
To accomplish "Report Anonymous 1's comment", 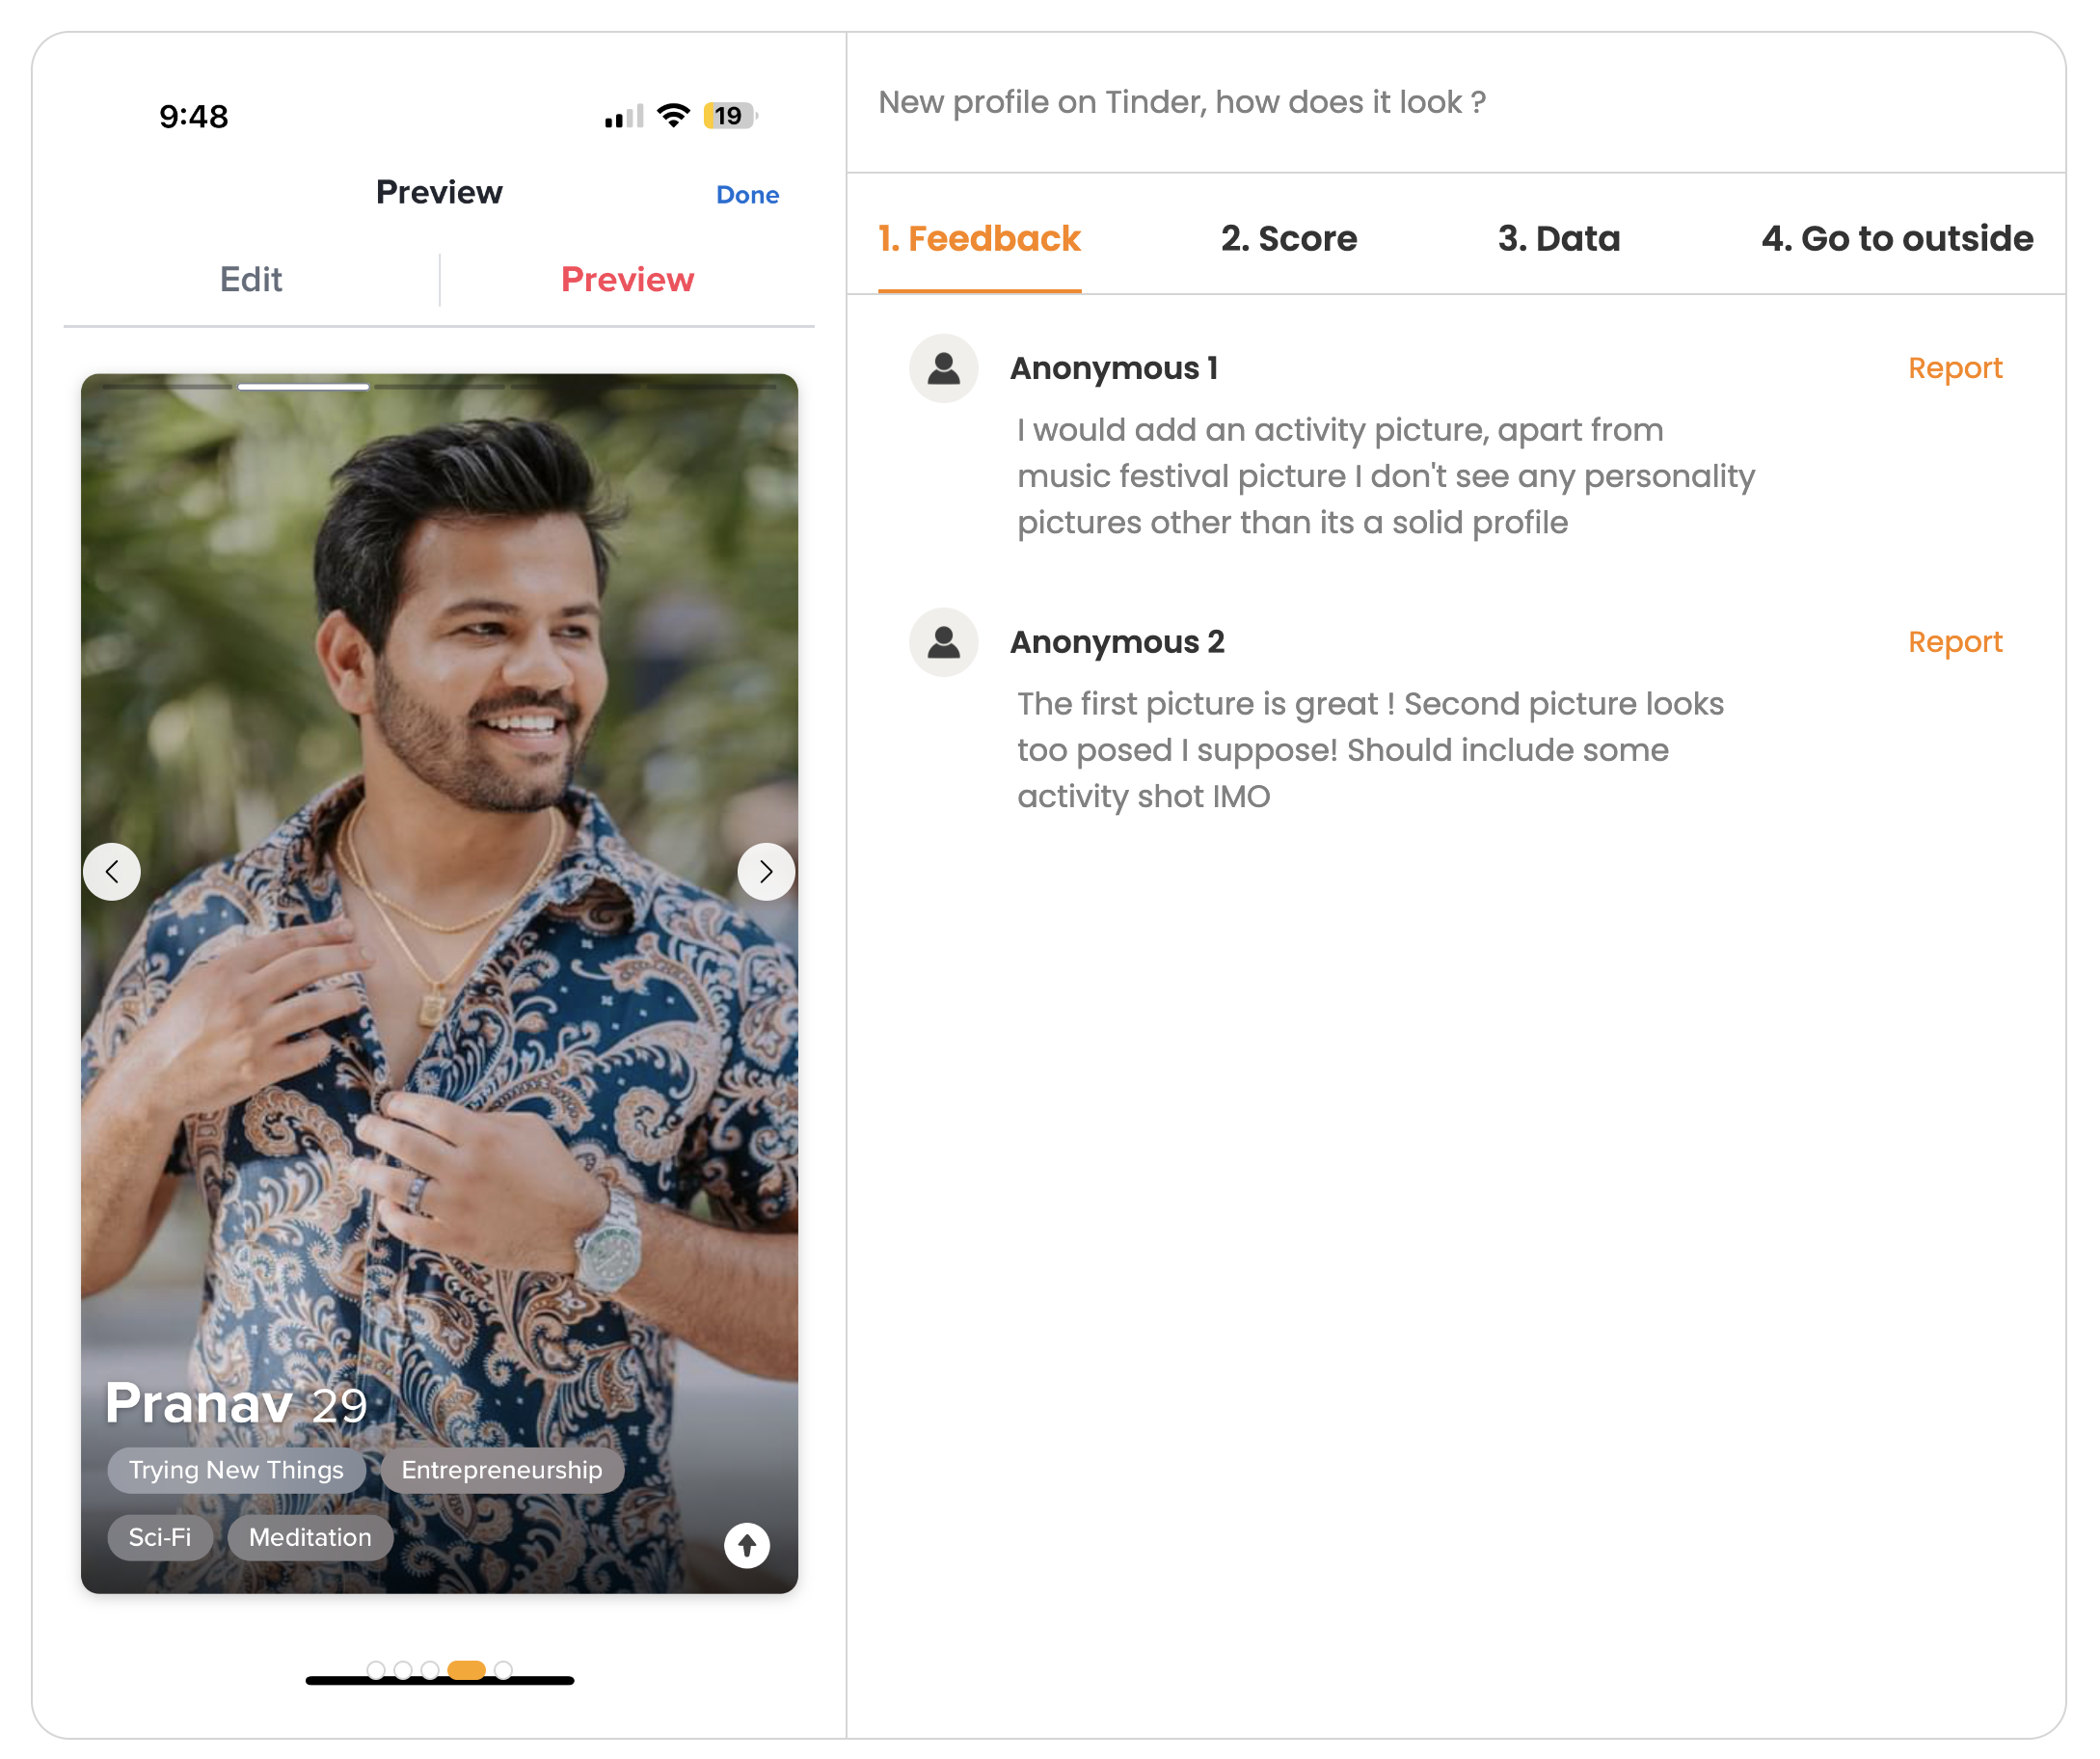I will (x=1955, y=369).
